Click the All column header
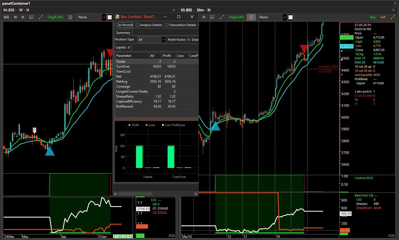Viewport: 399px width, 240px height. (155, 56)
